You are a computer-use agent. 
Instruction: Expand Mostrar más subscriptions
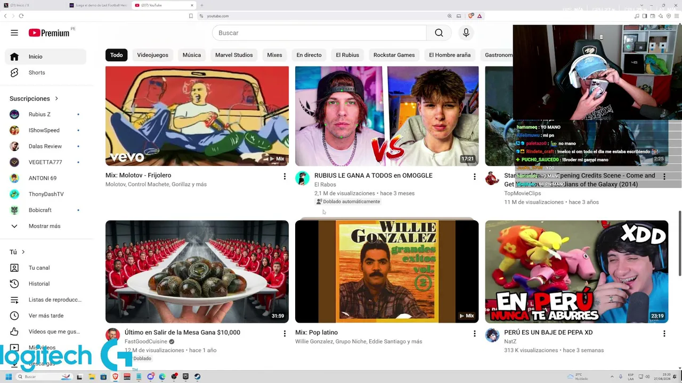click(x=45, y=226)
